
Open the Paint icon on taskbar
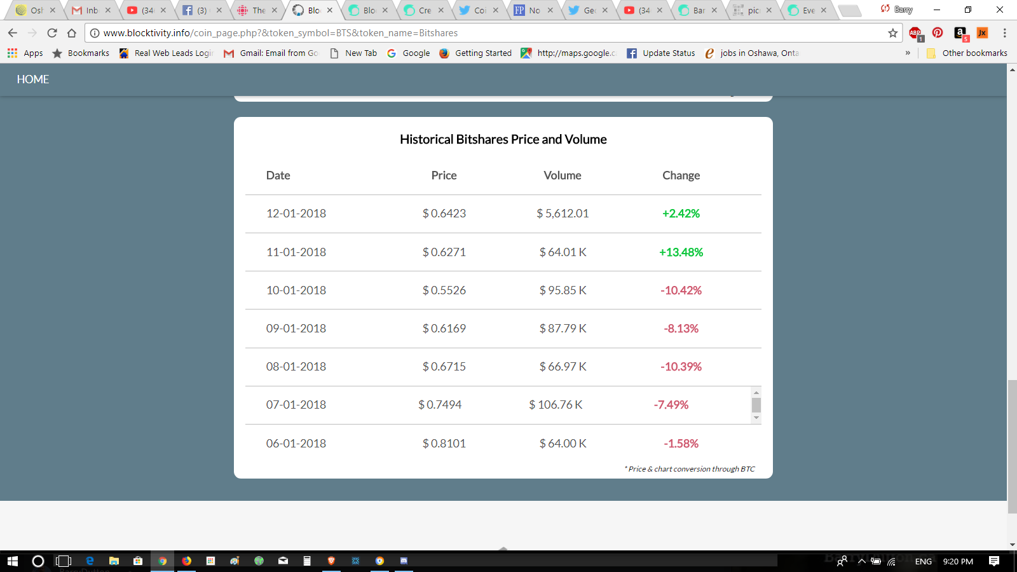pos(235,561)
